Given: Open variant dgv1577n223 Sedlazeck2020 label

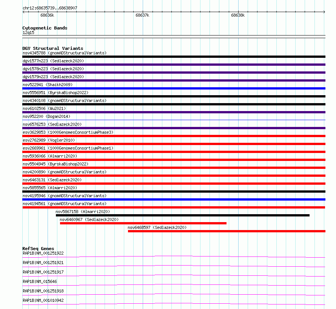Looking at the screenshot, I should click(53, 61).
